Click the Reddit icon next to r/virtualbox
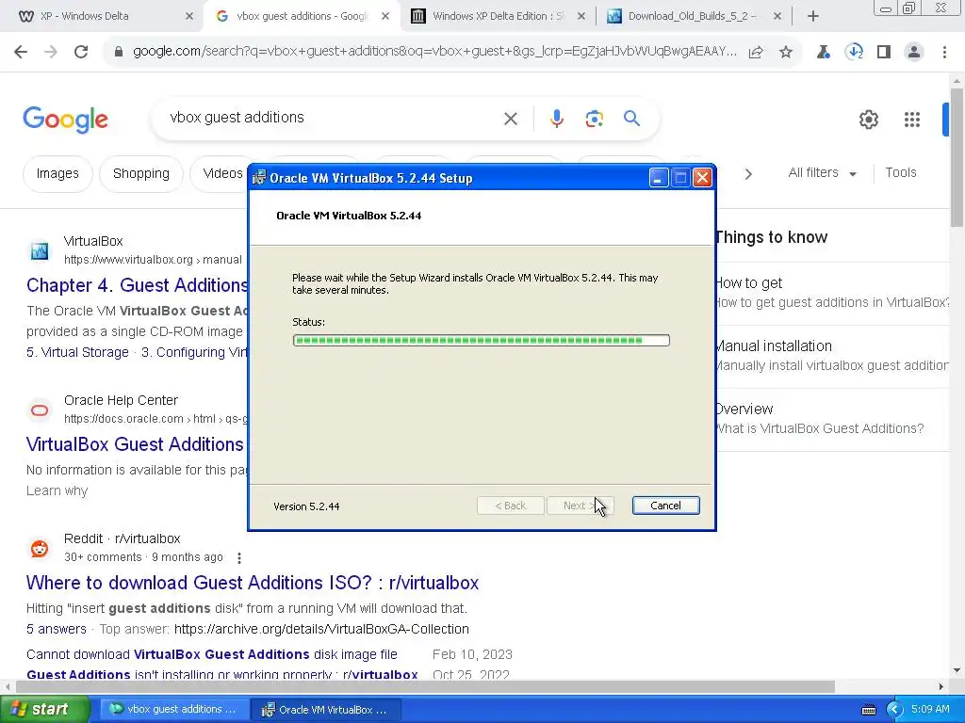Viewport: 965px width, 723px height. (40, 548)
